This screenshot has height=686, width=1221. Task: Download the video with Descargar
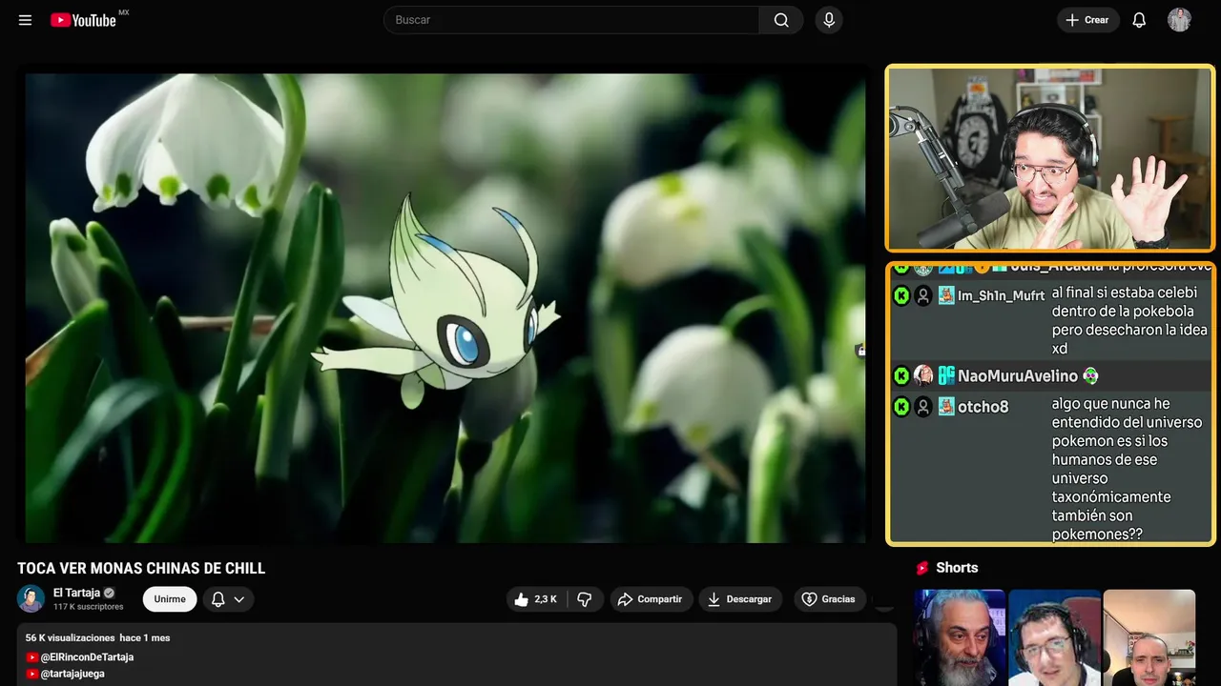(740, 599)
